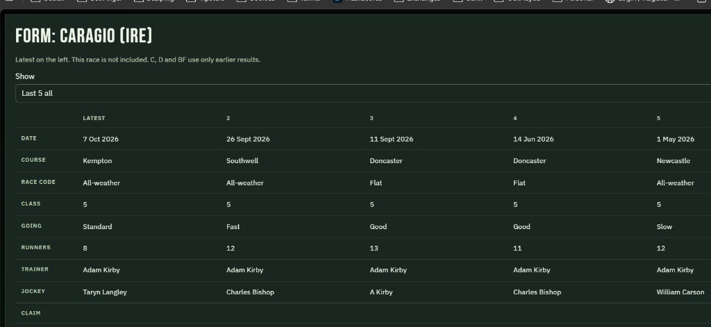The width and height of the screenshot is (711, 327).
Task: Click the Kempton course cell
Action: point(97,161)
